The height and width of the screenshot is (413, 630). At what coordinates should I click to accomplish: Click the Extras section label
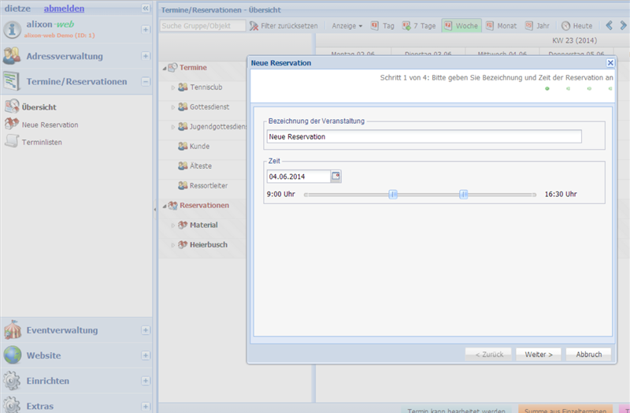[40, 406]
